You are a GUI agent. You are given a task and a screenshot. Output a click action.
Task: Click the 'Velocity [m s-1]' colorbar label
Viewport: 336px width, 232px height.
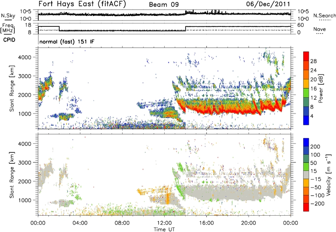(328, 175)
